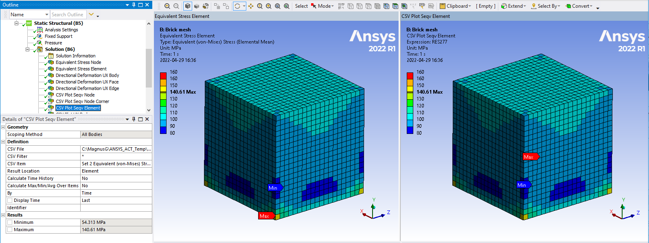The width and height of the screenshot is (649, 243).
Task: Click the Result Location Element value
Action: pos(116,171)
